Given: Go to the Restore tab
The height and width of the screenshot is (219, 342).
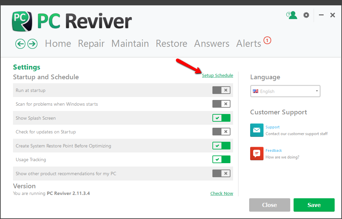Looking at the screenshot, I should click(x=171, y=43).
